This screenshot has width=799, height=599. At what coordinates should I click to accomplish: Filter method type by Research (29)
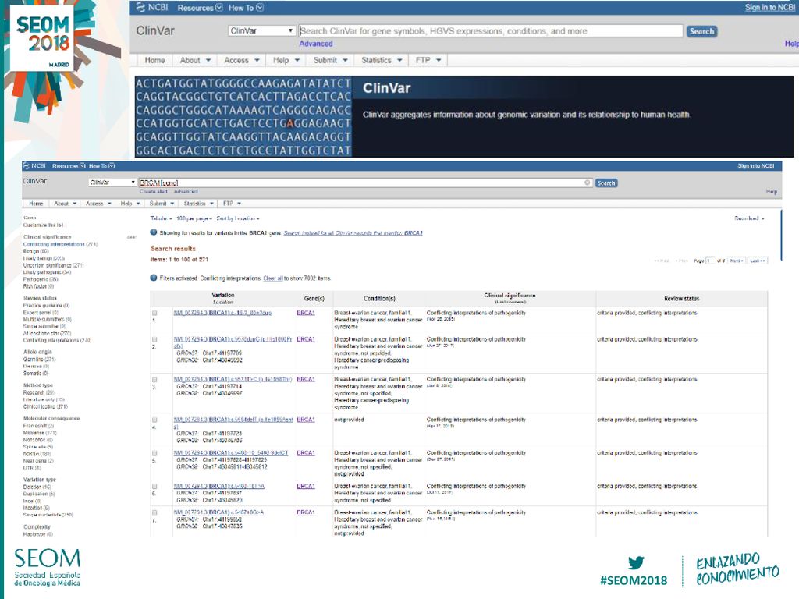pos(39,393)
